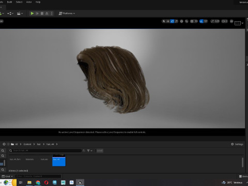Click the Content Browser search field
Image resolution: width=248 pixels, height=186 pixels.
coord(45,150)
